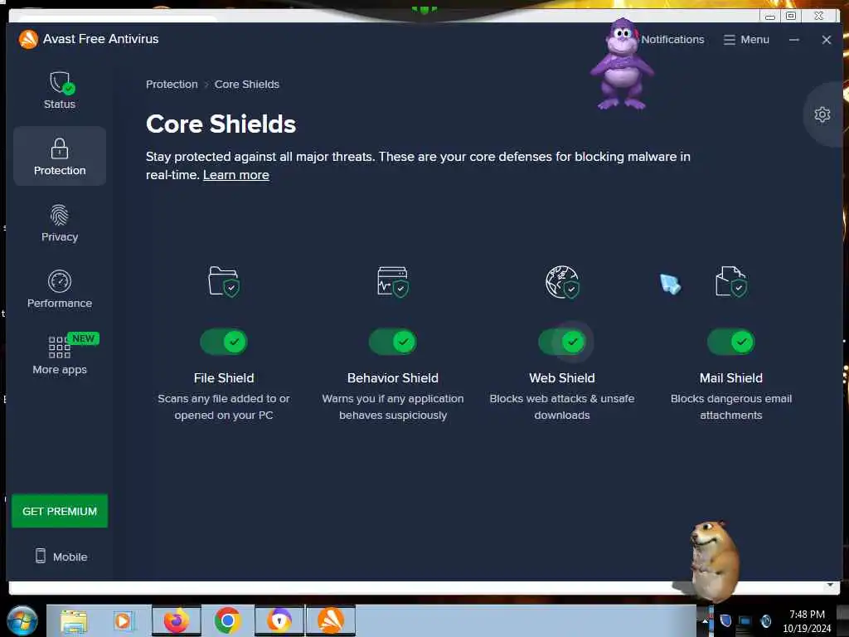Click the Learn more link
The height and width of the screenshot is (637, 849).
point(236,175)
